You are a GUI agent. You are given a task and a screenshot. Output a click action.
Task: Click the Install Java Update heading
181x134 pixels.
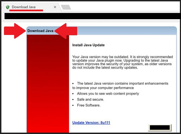point(89,45)
